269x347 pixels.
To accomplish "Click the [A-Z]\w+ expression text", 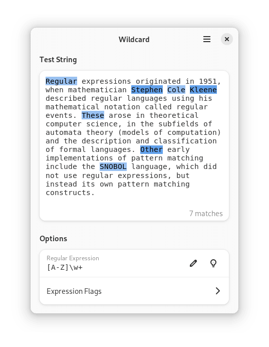I will click(x=65, y=268).
